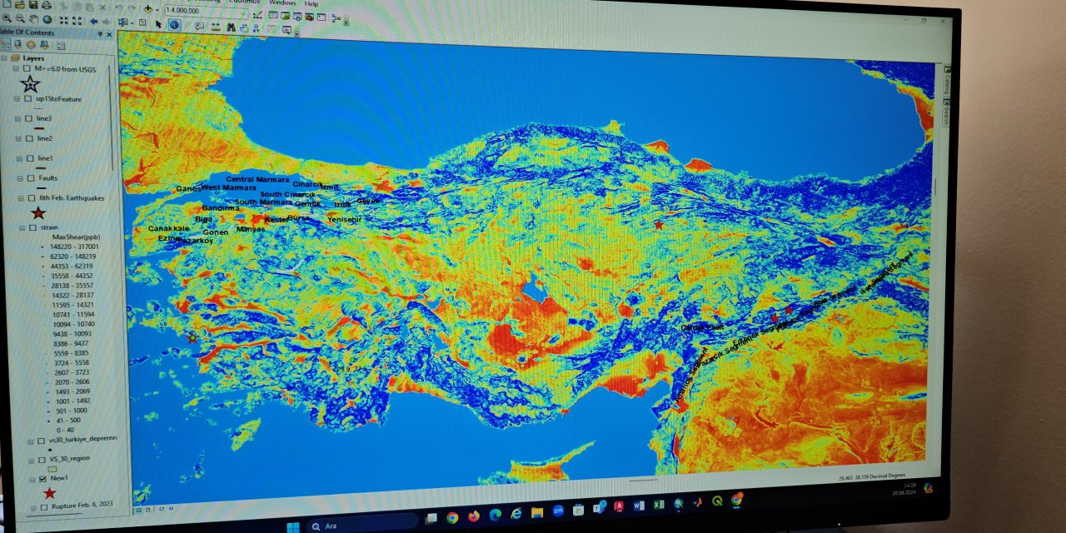Click the Full Extent globe icon

pyautogui.click(x=47, y=19)
